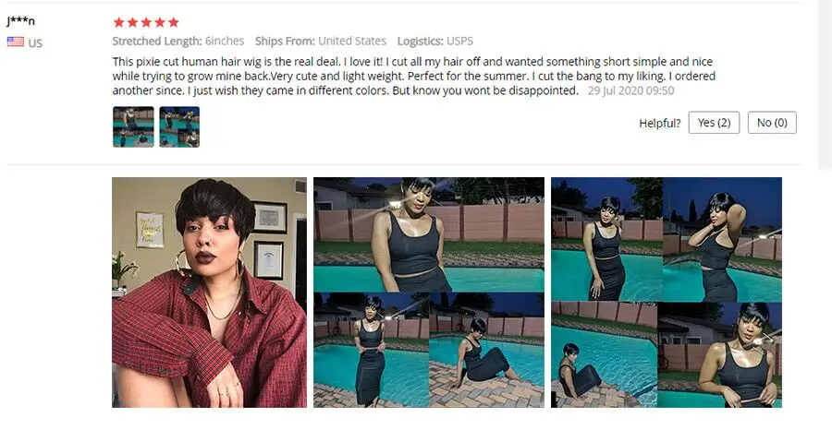832x430 pixels.
Task: Click the middle poolside collage image
Action: pos(429,293)
